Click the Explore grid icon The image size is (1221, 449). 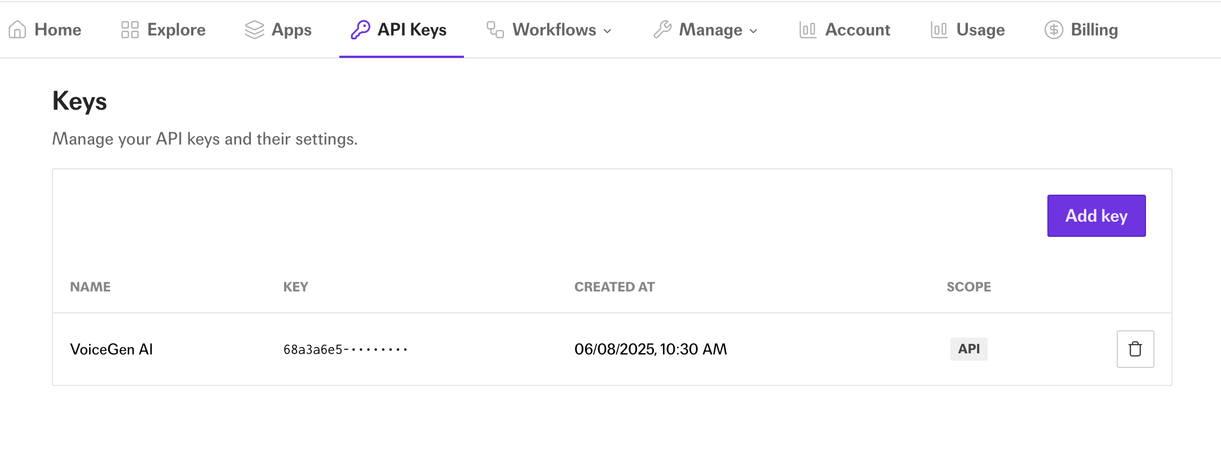(130, 30)
